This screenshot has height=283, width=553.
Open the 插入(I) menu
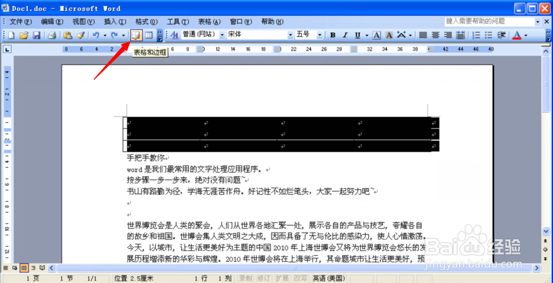pyautogui.click(x=115, y=22)
